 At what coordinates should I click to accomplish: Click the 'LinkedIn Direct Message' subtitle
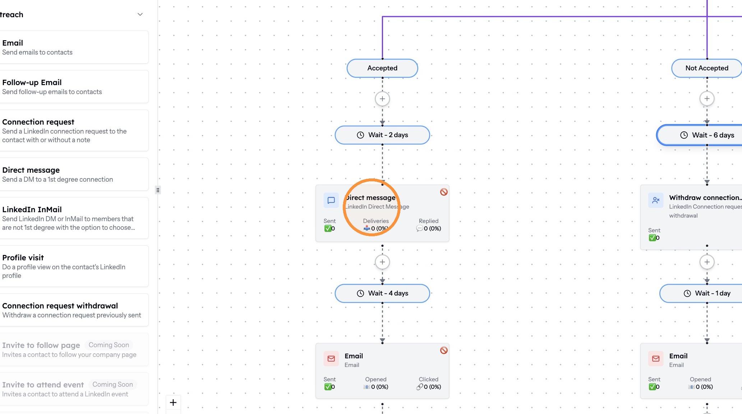[x=377, y=206]
